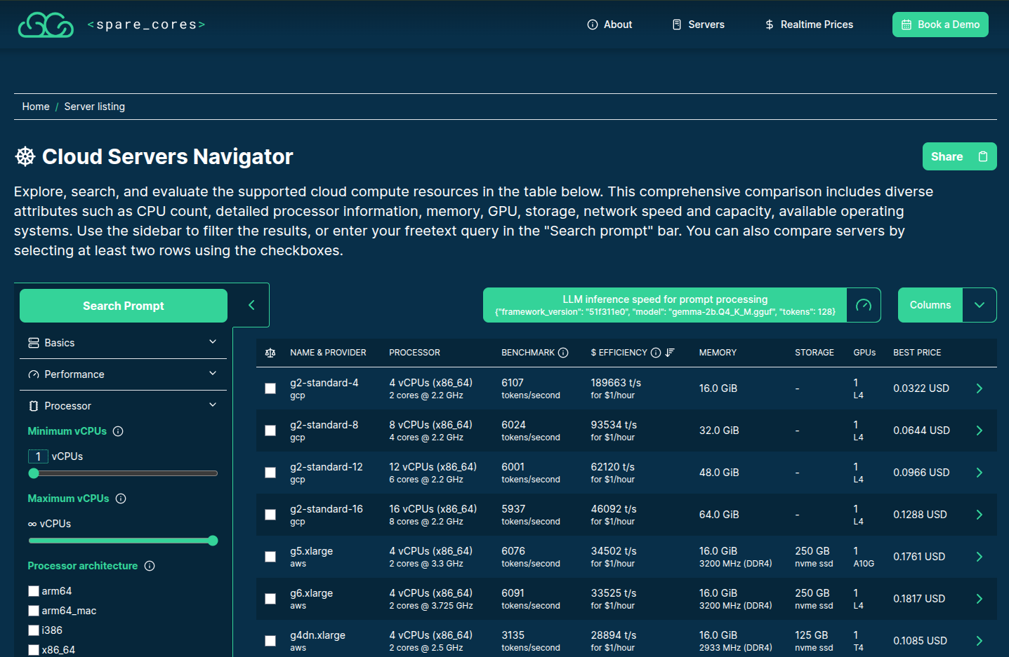Go to Home breadcrumb link

pyautogui.click(x=36, y=107)
